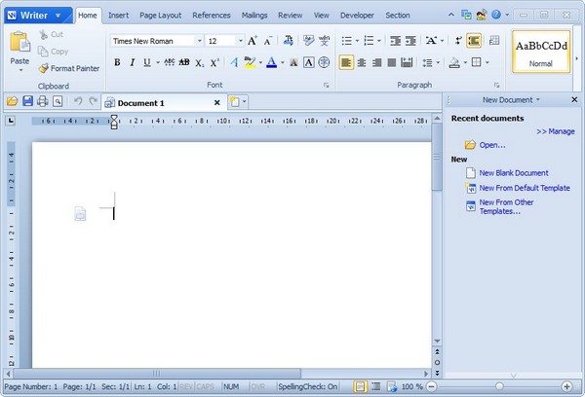Print the document using printer icon

click(43, 101)
